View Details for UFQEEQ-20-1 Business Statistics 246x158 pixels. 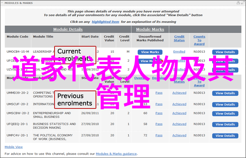coord(225,124)
